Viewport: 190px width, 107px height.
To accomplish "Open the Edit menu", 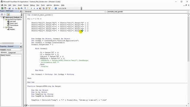I will tap(10, 5).
